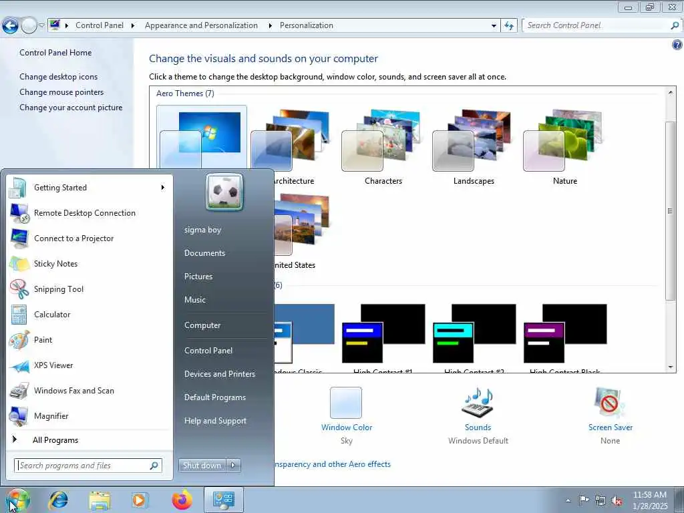Launch Magnifier tool
The height and width of the screenshot is (513, 684).
(90, 415)
